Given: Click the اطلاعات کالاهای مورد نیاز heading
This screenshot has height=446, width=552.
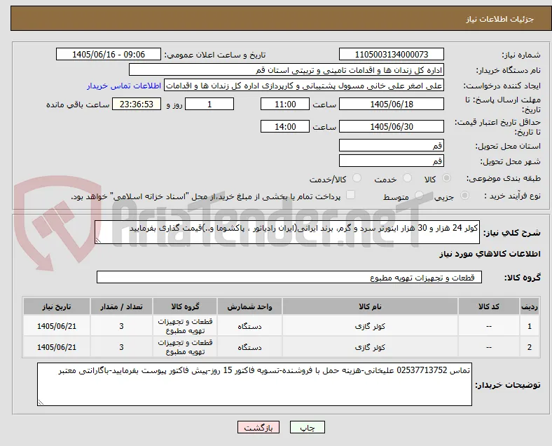Looking at the screenshot, I should (490, 254).
